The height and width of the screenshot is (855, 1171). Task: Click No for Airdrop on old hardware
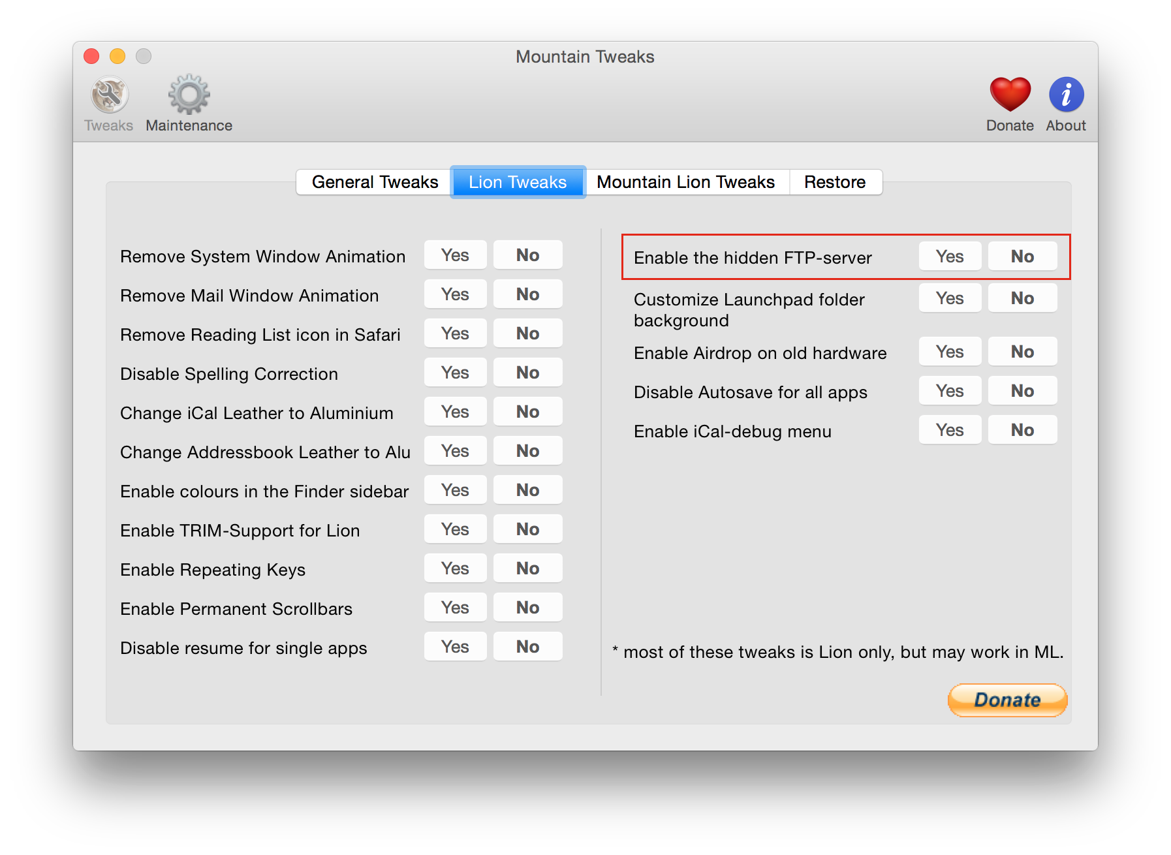[1022, 352]
